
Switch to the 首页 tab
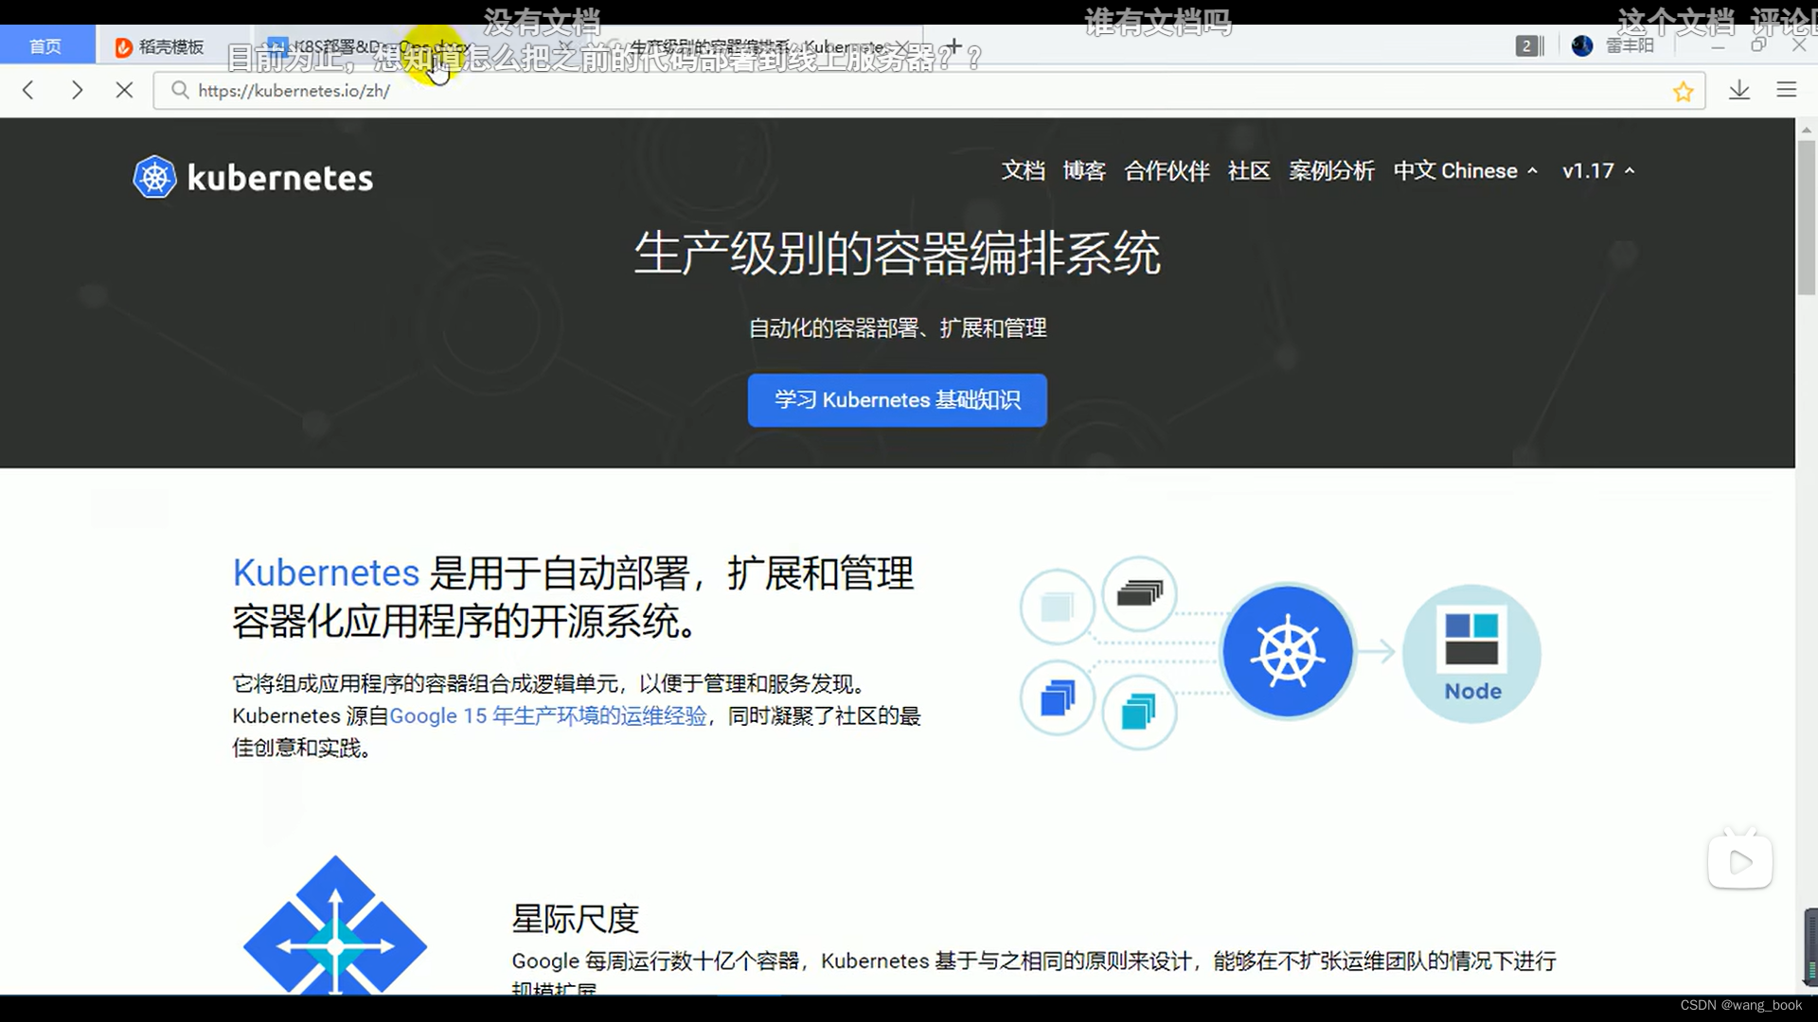pyautogui.click(x=45, y=46)
